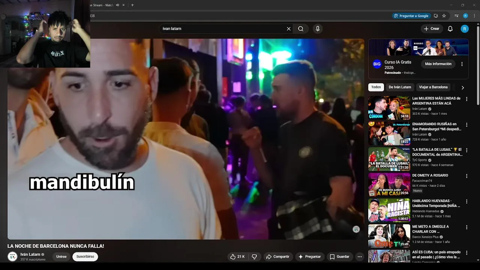The width and height of the screenshot is (480, 270).
Task: Select the Todos filter chip
Action: click(376, 87)
